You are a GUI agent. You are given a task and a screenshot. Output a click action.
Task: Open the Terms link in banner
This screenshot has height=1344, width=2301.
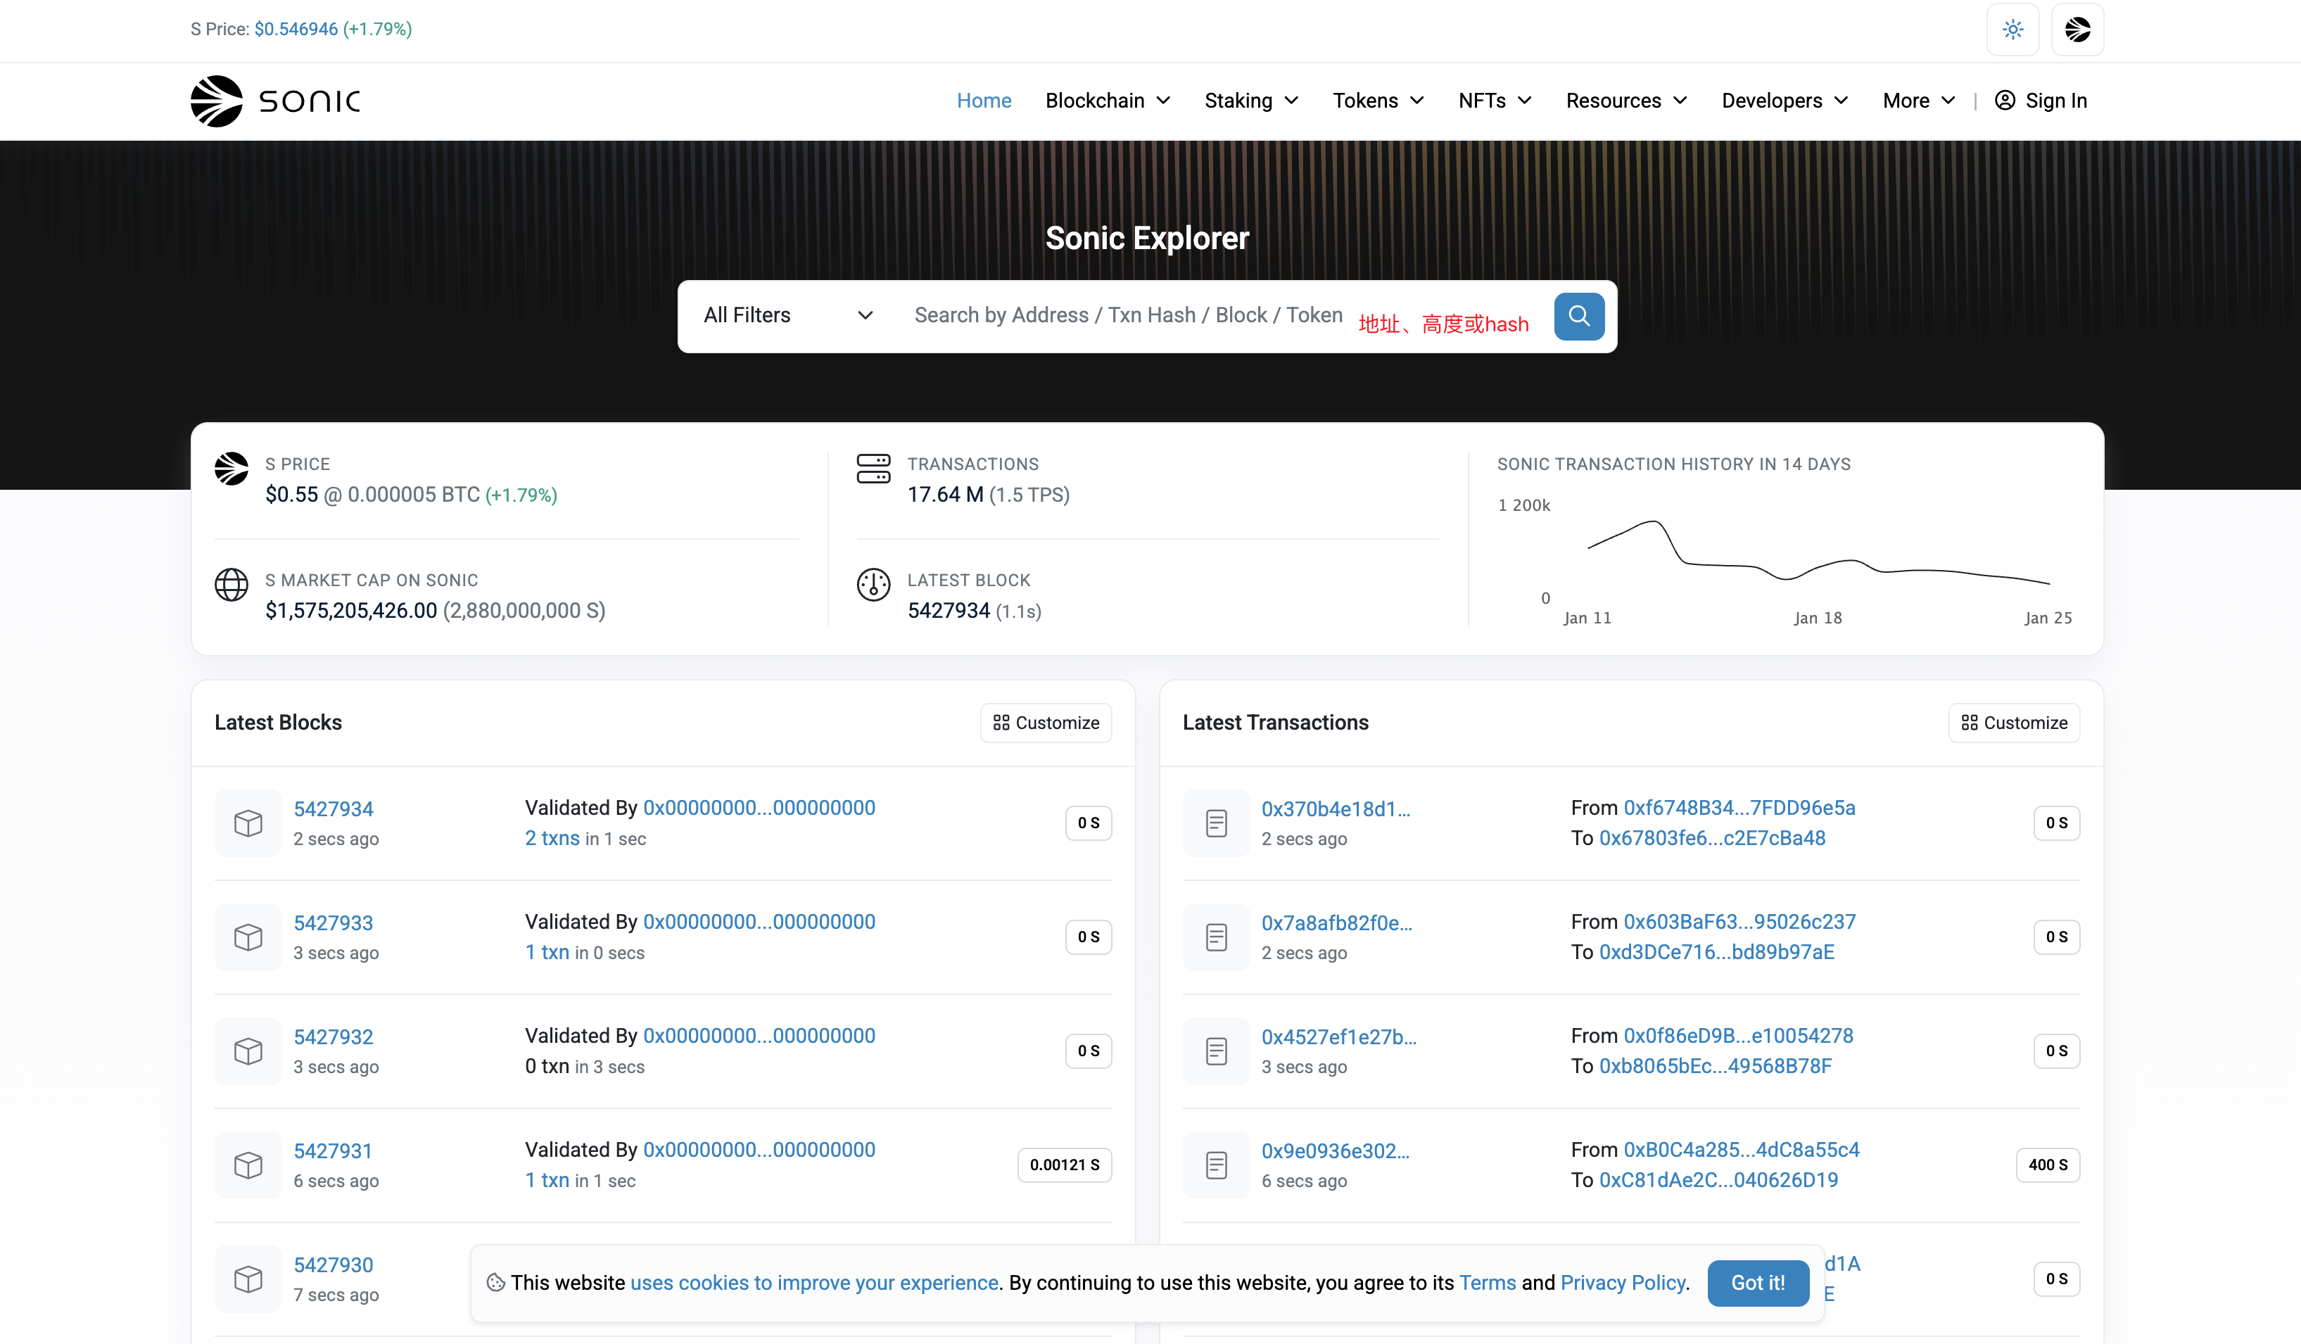click(x=1487, y=1283)
